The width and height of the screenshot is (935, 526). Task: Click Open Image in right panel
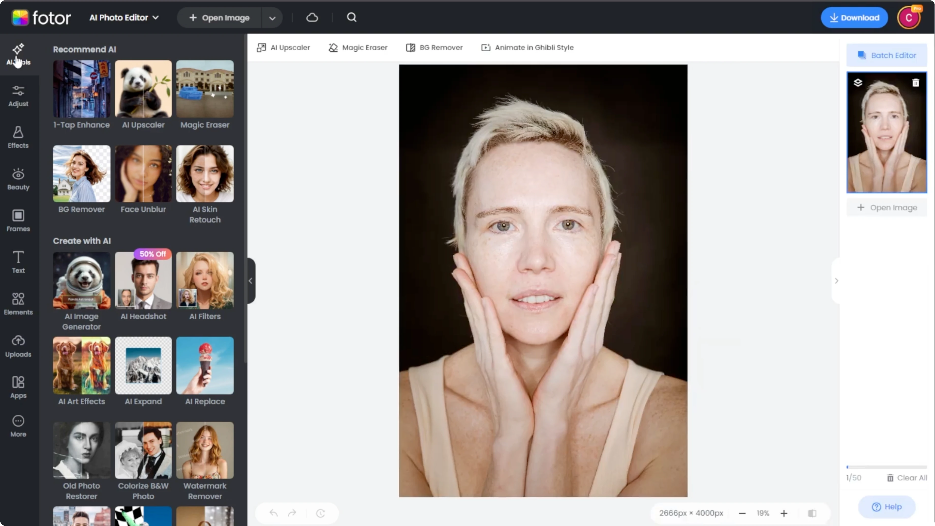[x=887, y=208]
